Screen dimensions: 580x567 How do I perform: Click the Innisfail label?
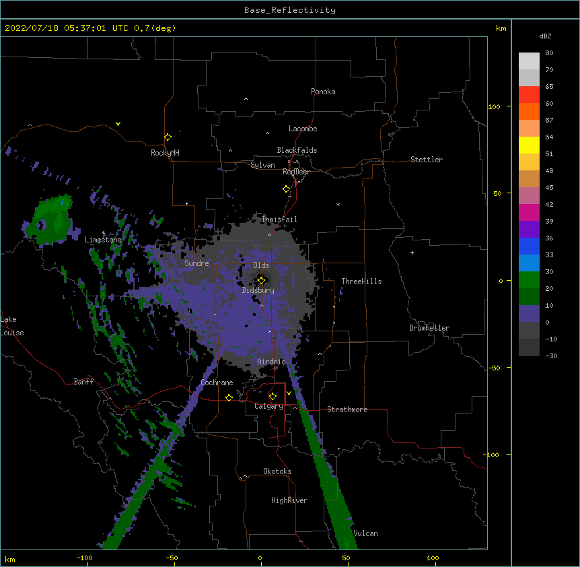click(x=279, y=220)
